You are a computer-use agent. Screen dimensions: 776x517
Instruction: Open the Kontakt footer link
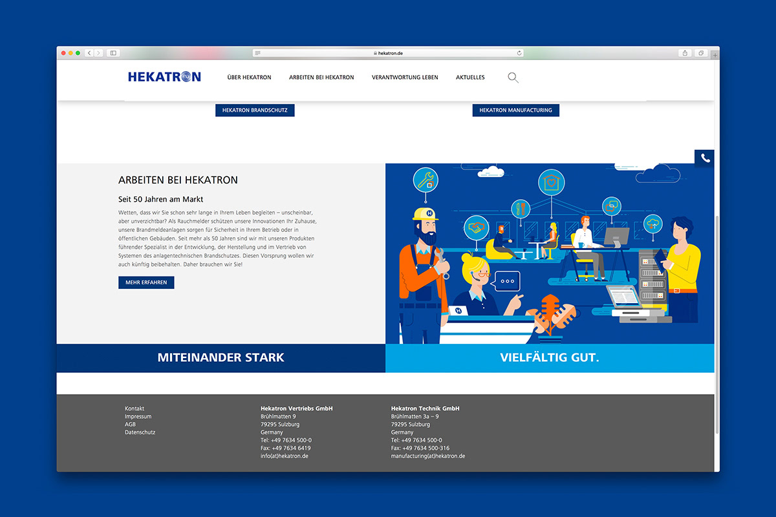tap(135, 408)
